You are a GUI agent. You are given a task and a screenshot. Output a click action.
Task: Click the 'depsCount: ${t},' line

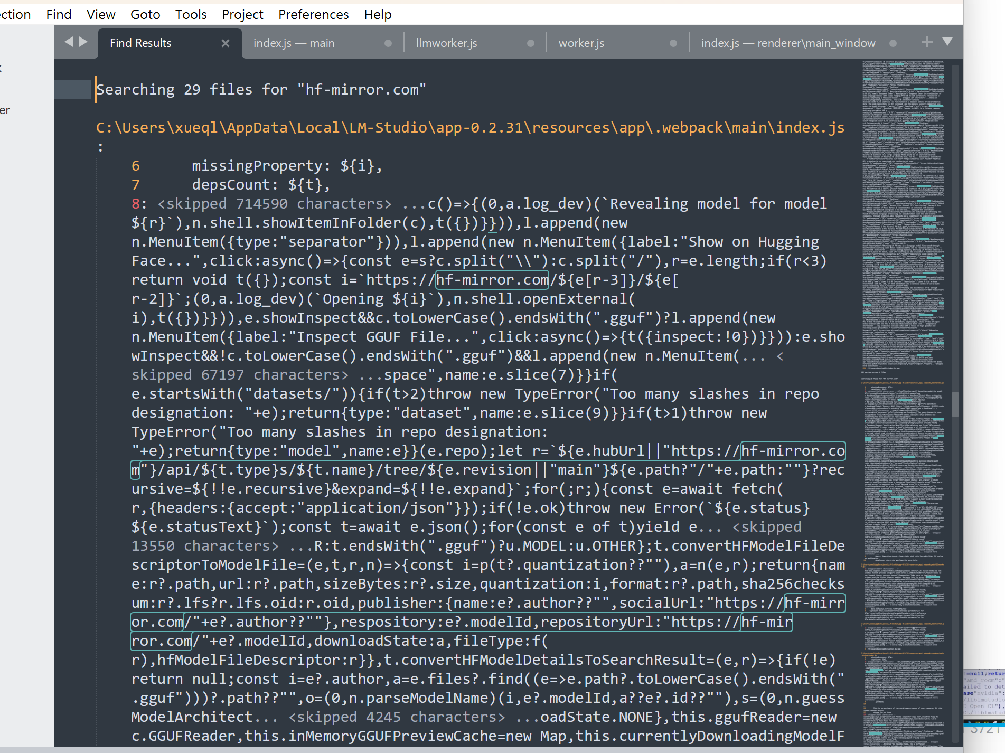pyautogui.click(x=261, y=185)
